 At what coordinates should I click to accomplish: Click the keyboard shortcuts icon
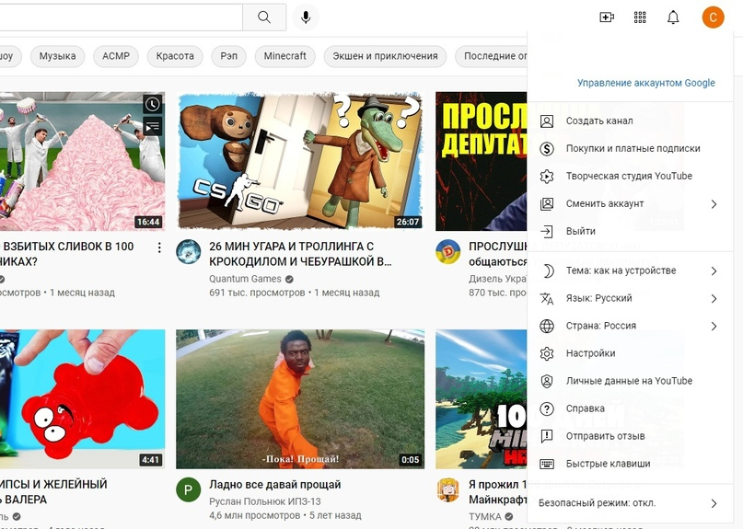click(x=547, y=464)
